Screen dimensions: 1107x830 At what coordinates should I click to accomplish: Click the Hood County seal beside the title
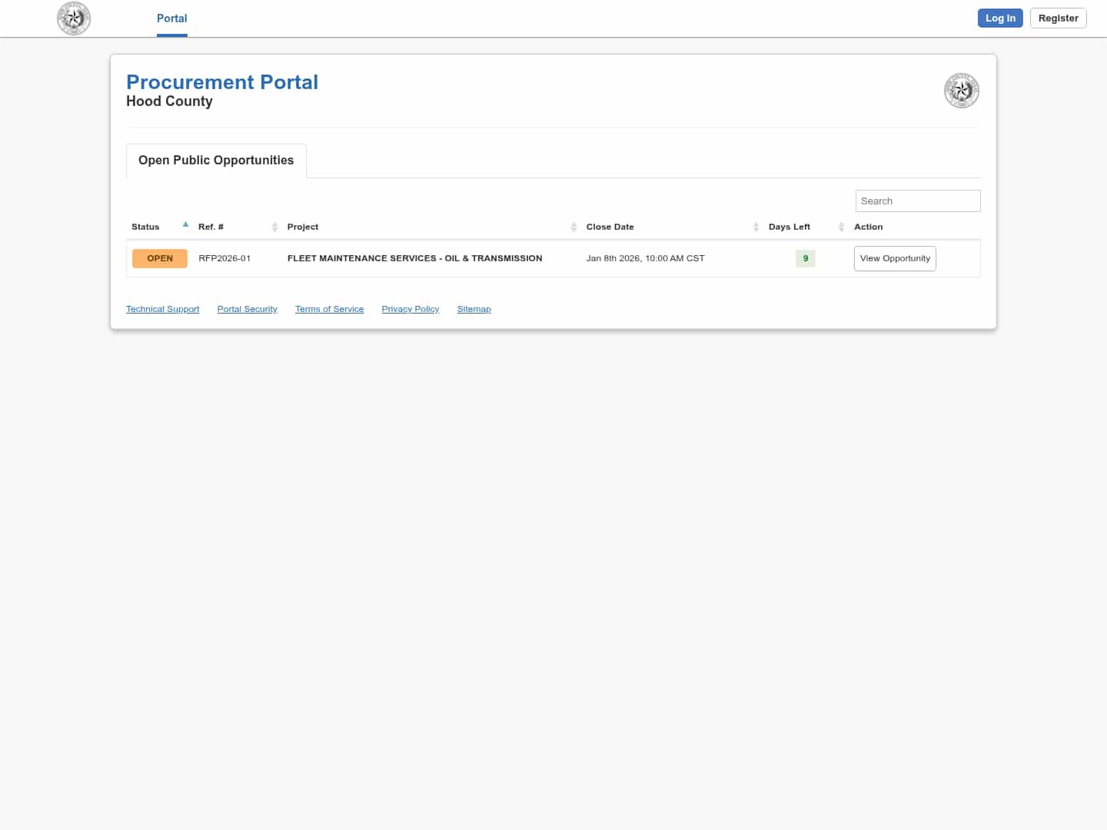click(962, 91)
